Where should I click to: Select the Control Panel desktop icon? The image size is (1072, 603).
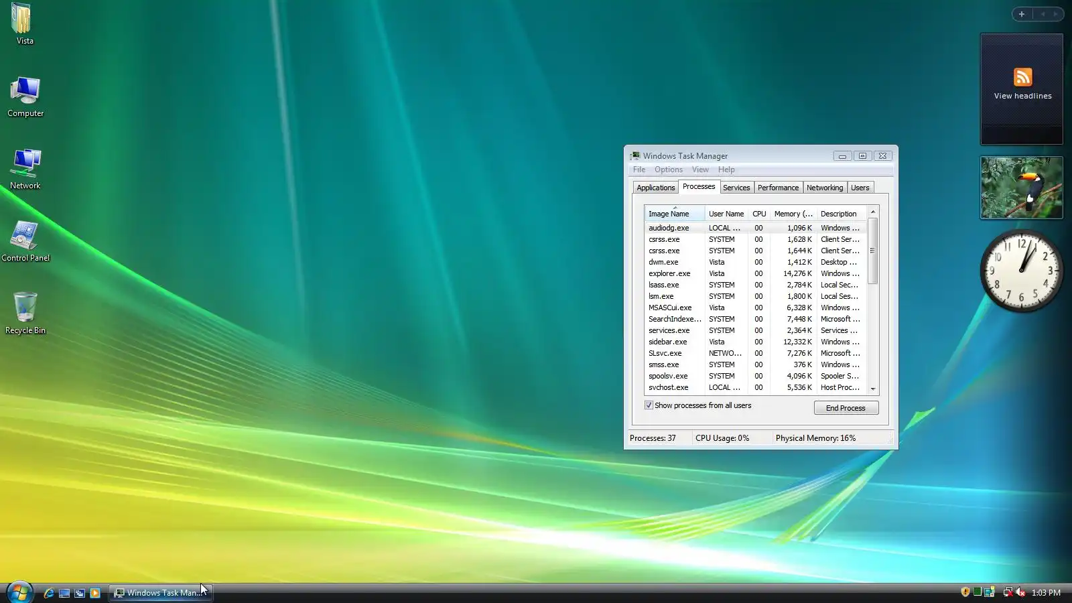[x=25, y=242]
